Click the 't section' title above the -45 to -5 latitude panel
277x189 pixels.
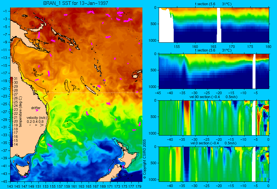pos(213,50)
